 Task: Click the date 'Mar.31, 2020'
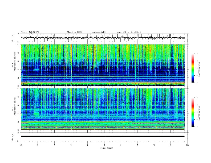click(x=74, y=32)
